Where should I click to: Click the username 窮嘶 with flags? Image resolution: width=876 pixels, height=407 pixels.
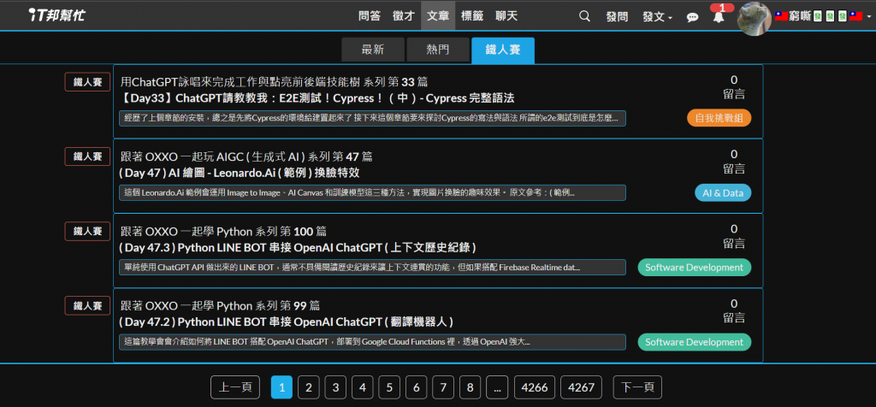click(819, 17)
